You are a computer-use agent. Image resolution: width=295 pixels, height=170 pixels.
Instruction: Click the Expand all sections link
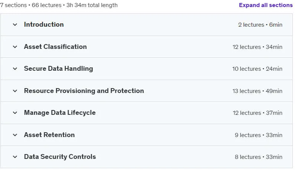point(266,5)
